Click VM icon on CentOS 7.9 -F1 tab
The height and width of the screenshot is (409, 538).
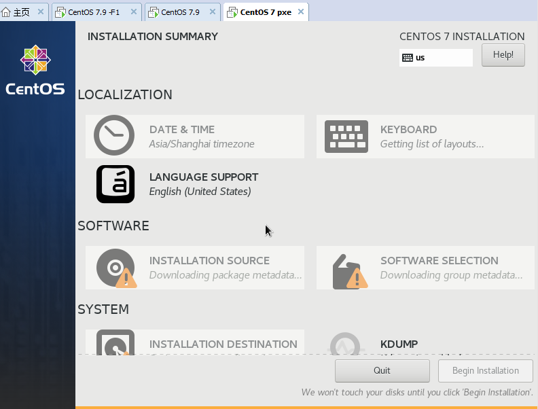pyautogui.click(x=60, y=13)
